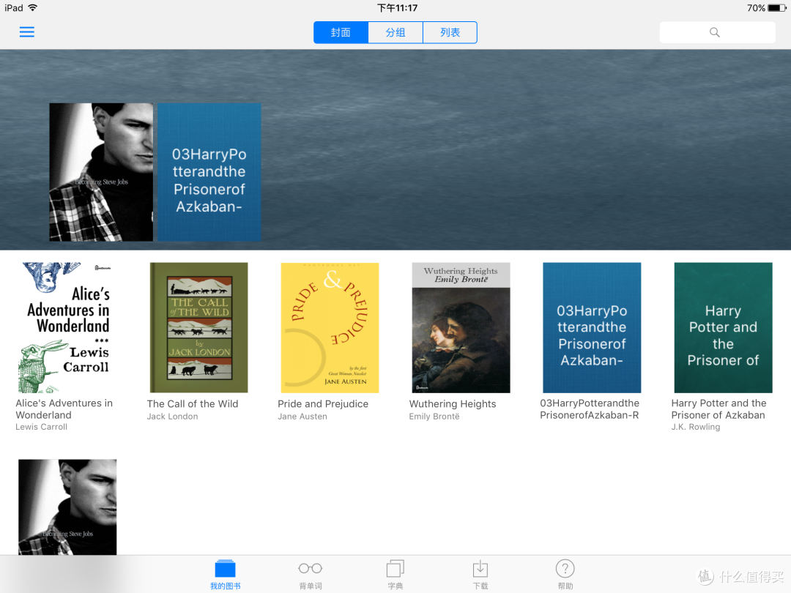The height and width of the screenshot is (593, 791).
Task: Click the author name 'J.K. Rowling'
Action: 696,427
